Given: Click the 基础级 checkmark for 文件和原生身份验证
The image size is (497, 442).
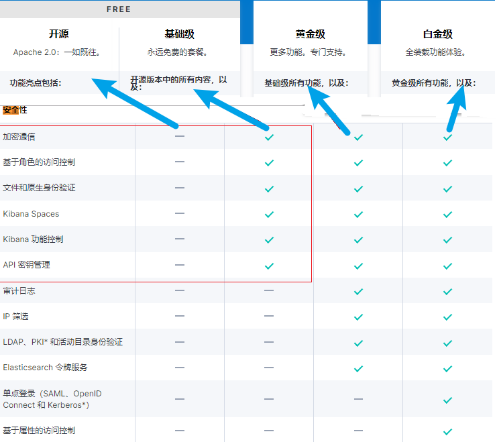Looking at the screenshot, I should (269, 188).
